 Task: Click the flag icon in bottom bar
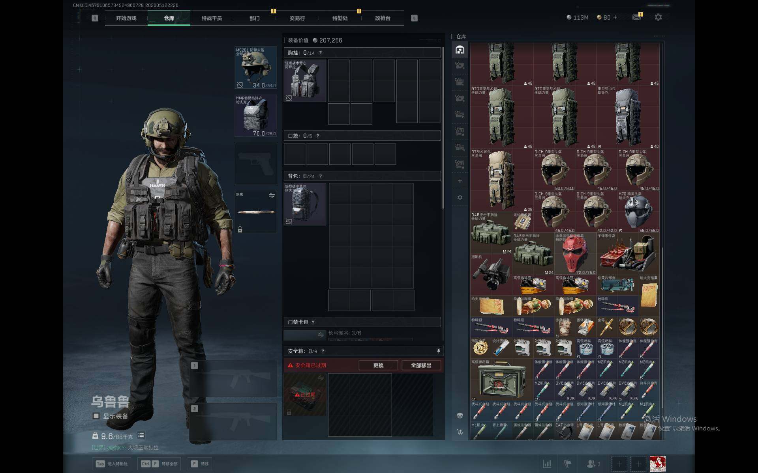[x=567, y=464]
